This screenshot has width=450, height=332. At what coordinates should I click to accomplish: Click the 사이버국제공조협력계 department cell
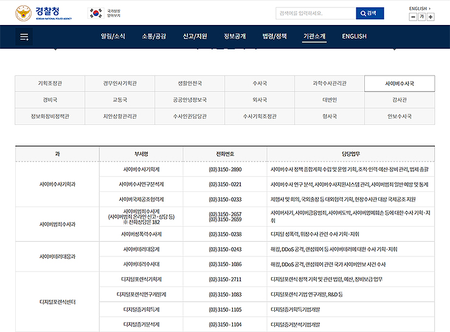(141, 199)
